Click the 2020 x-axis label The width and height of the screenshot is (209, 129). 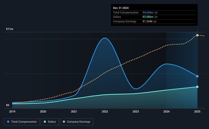tap(43, 111)
